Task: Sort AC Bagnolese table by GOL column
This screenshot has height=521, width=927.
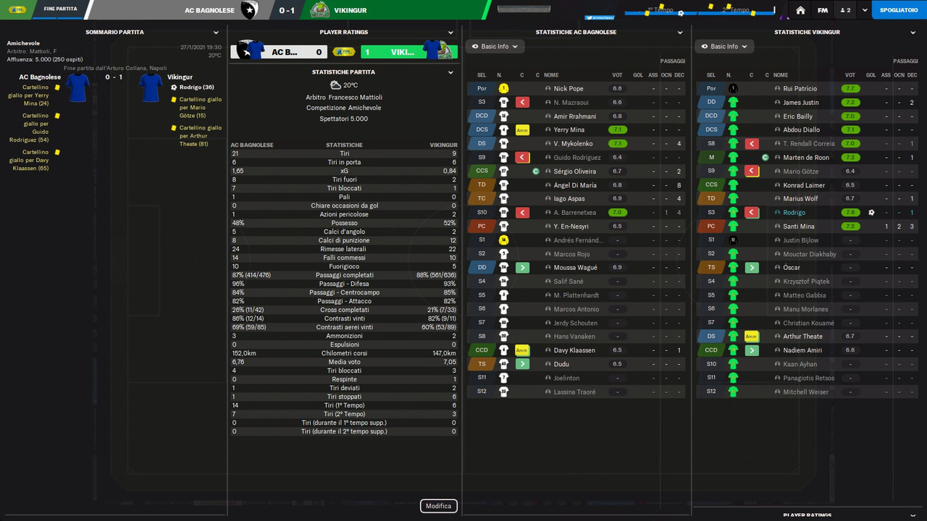Action: (x=638, y=75)
